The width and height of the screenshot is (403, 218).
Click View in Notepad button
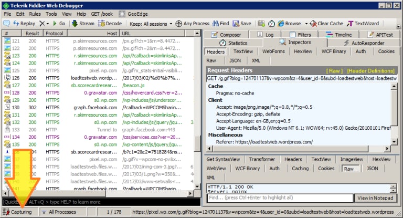(375, 198)
